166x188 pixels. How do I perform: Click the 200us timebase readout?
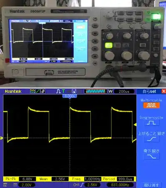124,91
